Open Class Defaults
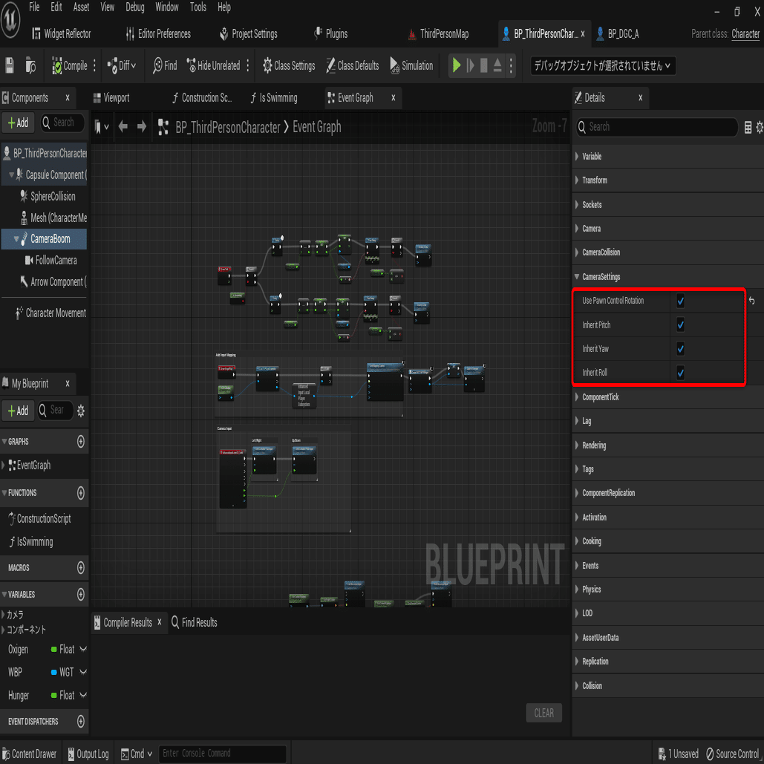This screenshot has width=764, height=764. [x=352, y=65]
